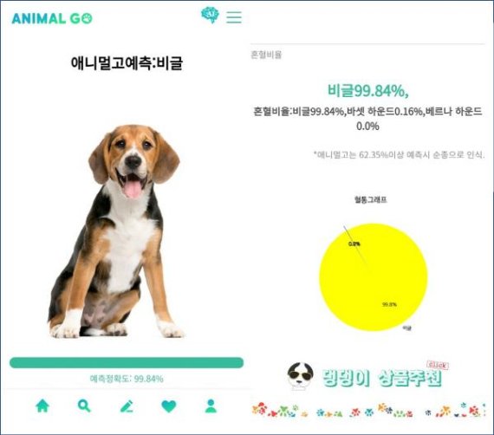
Task: Click the 비글99.84% result heading
Action: [x=368, y=91]
